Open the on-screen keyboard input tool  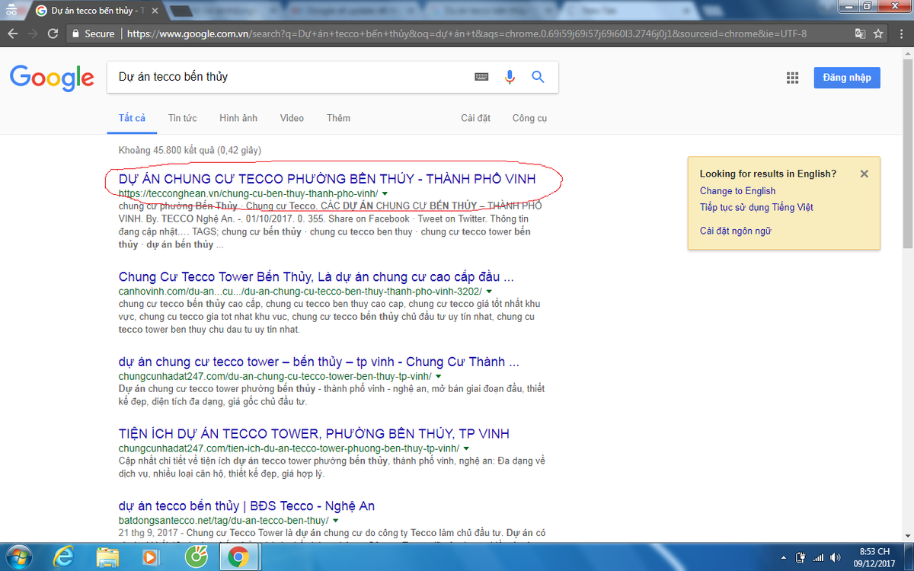pyautogui.click(x=481, y=77)
